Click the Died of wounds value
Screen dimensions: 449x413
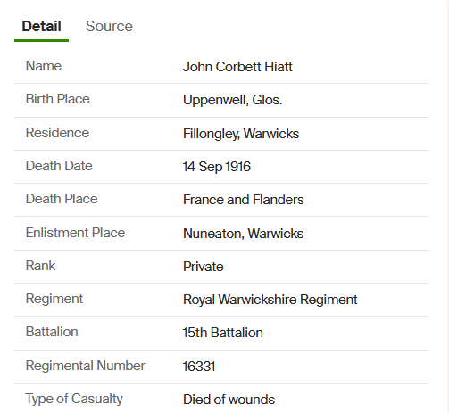[229, 400]
